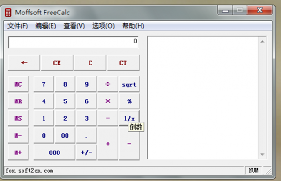
Task: Select the multiplication operator
Action: 108,101
